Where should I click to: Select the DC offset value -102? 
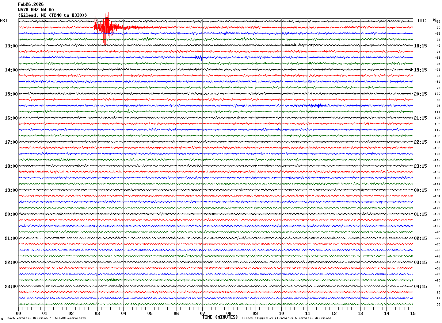pyautogui.click(x=437, y=94)
